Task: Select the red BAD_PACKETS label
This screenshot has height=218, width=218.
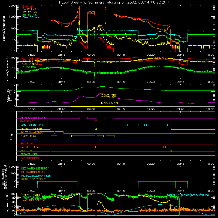Action: [x=30, y=158]
